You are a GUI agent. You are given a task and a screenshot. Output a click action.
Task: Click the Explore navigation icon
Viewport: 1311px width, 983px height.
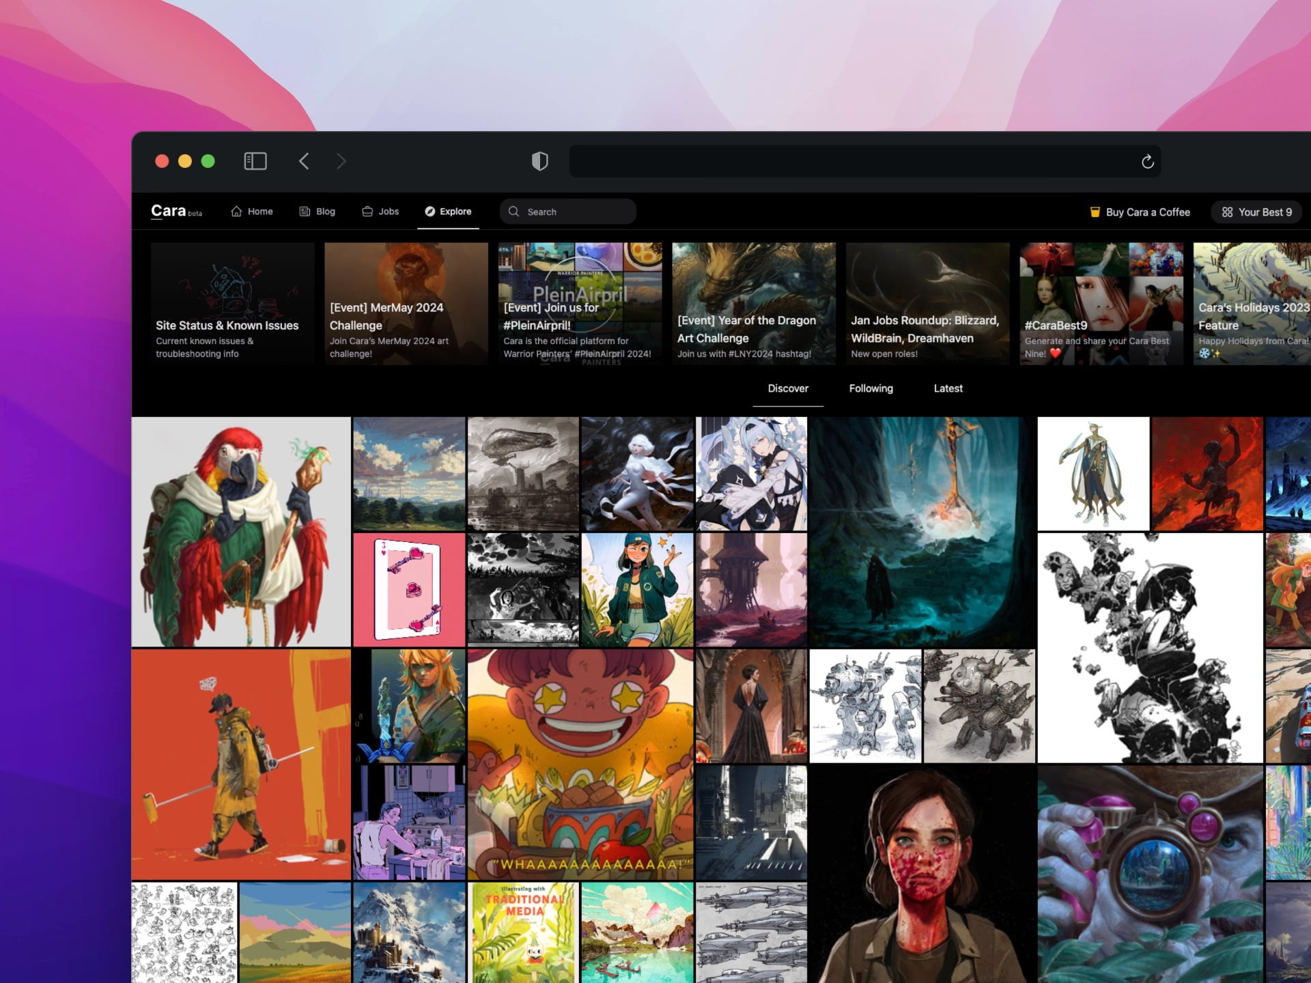pyautogui.click(x=427, y=211)
